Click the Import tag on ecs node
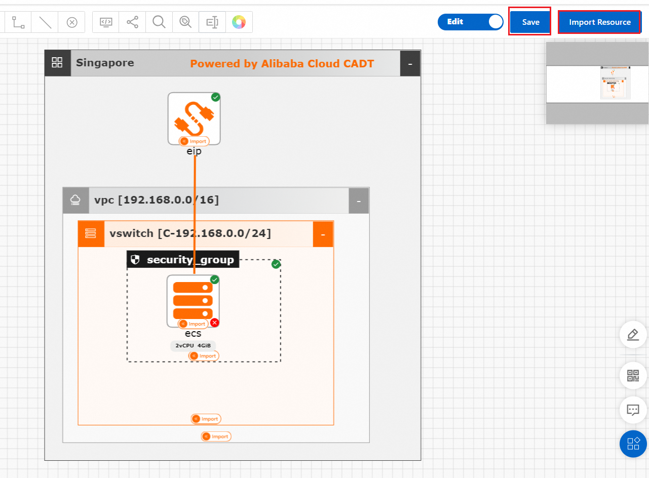649x478 pixels. coord(193,324)
